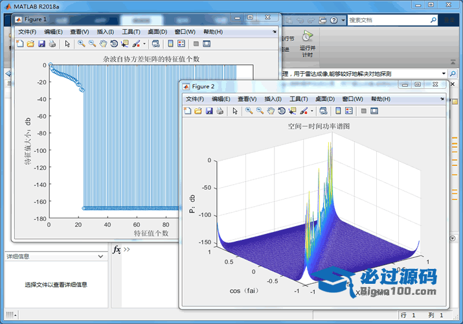
Task: Select the Pan hand tool in Figure 1
Action: pos(103,43)
